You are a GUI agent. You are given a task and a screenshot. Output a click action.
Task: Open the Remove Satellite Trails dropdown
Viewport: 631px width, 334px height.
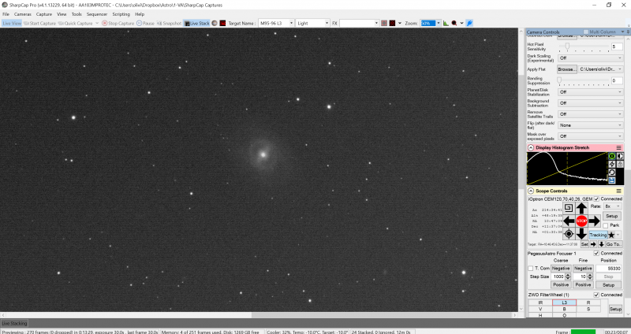[590, 114]
